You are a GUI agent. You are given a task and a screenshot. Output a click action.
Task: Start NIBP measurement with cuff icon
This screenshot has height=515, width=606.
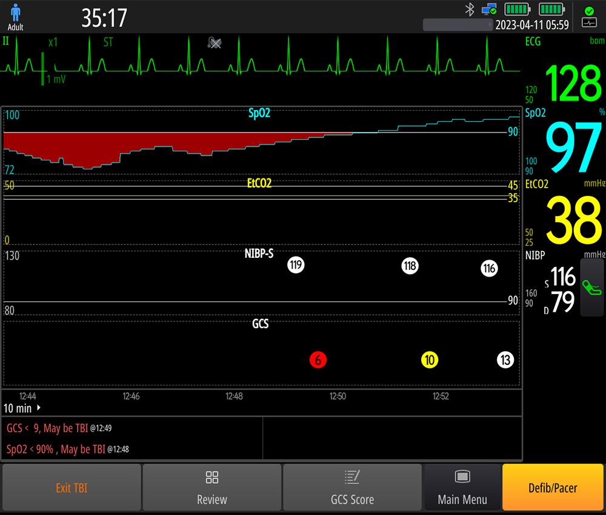[x=591, y=287]
